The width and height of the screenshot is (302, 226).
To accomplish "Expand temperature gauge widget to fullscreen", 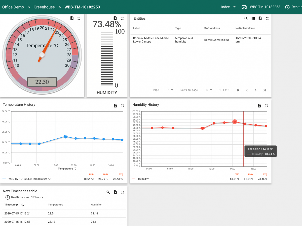I will coord(79,18).
